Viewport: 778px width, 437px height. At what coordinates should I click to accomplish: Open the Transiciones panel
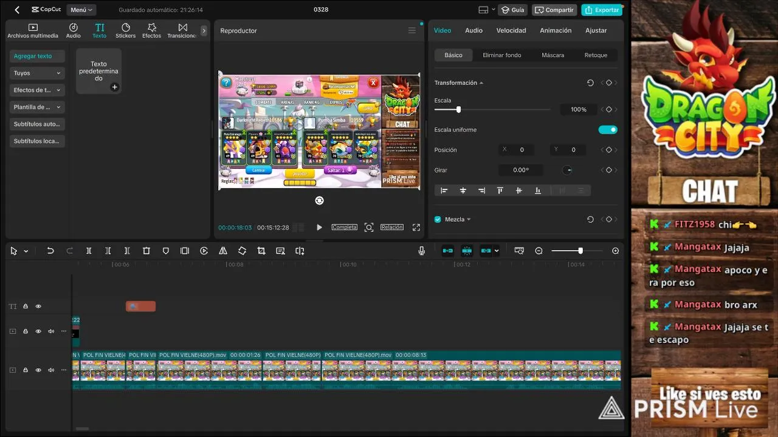[x=182, y=30]
